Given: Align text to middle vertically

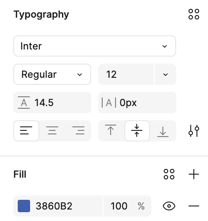Looking at the screenshot, I should [x=137, y=131].
